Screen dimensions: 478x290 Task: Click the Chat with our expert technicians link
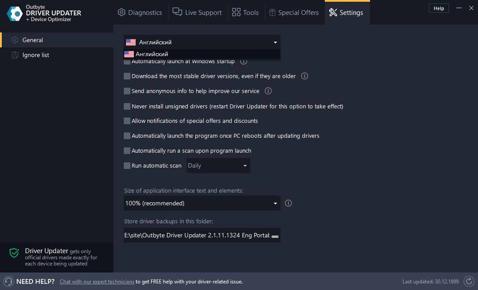pyautogui.click(x=97, y=281)
